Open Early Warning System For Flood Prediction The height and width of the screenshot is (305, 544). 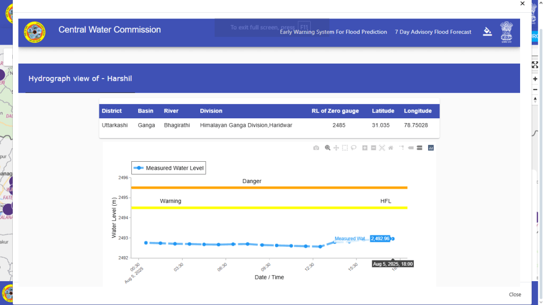pos(333,32)
